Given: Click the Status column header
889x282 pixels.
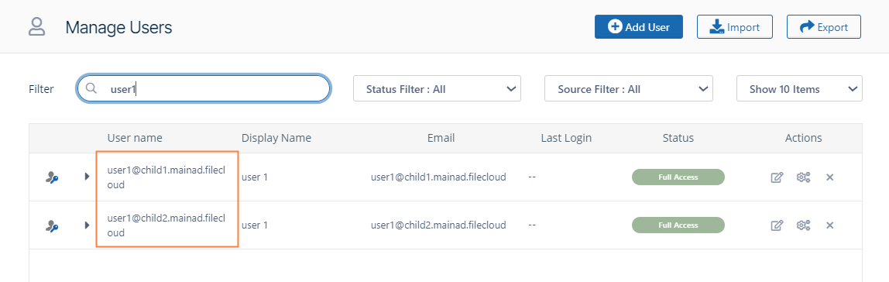Looking at the screenshot, I should pos(678,138).
